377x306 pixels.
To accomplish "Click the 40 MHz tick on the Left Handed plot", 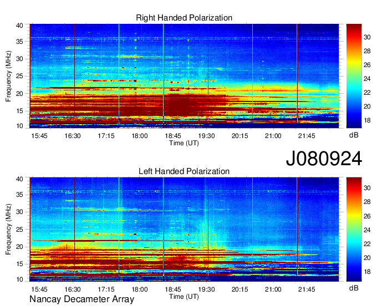I will [19, 179].
